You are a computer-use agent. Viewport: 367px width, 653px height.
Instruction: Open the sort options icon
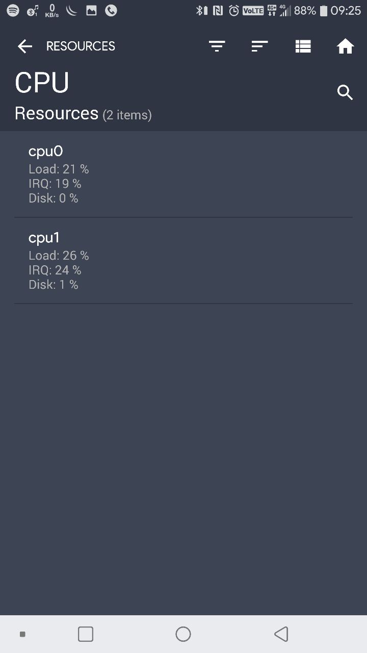[x=259, y=46]
